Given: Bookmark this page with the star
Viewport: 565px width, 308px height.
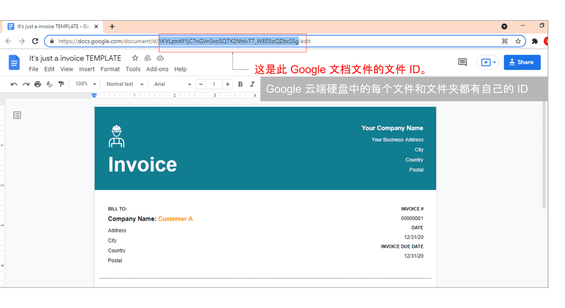Looking at the screenshot, I should pos(518,41).
